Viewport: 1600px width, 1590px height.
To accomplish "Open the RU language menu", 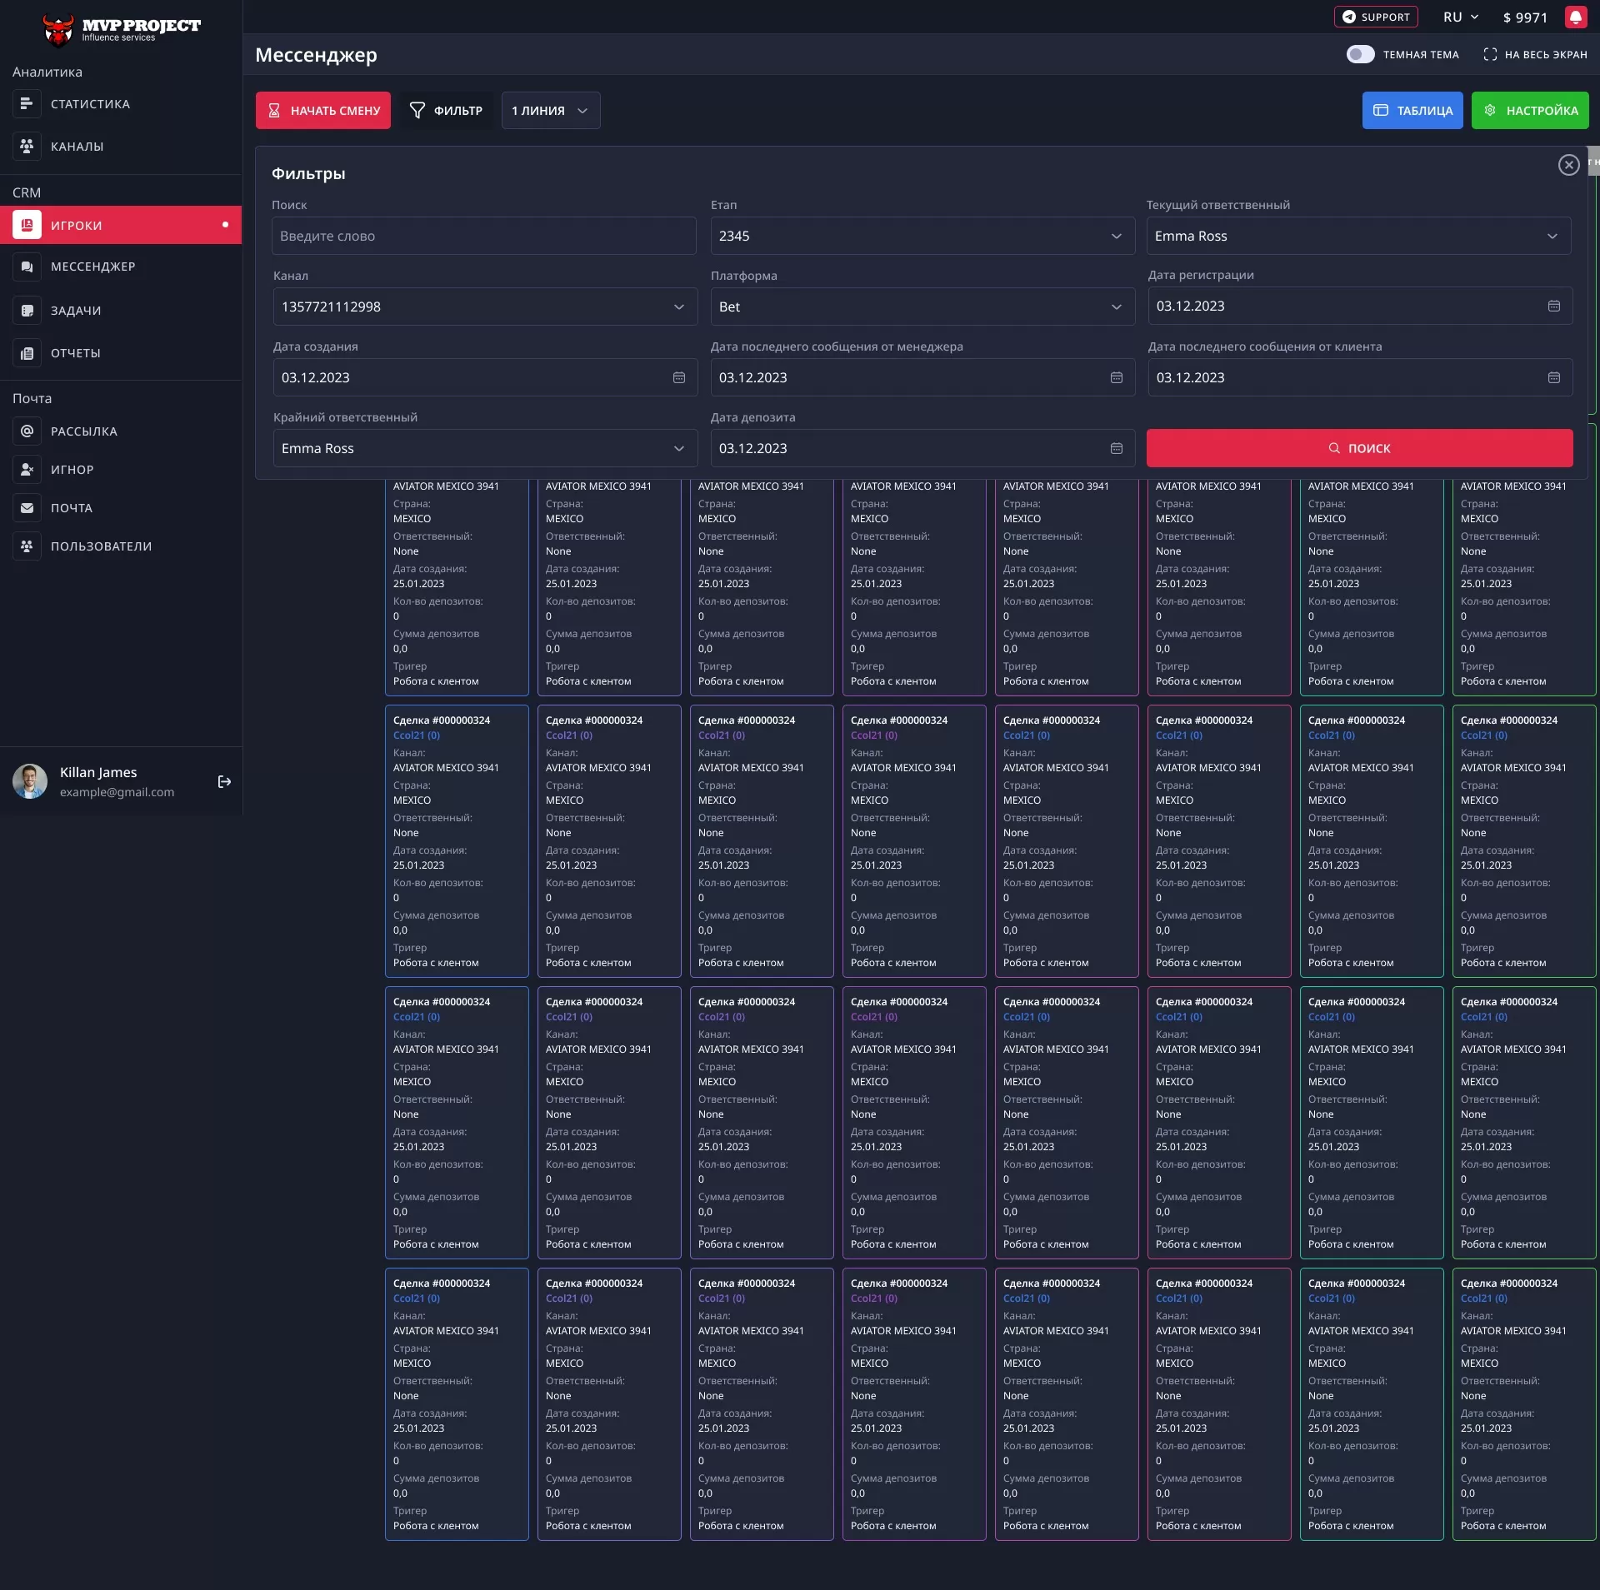I will tap(1459, 17).
